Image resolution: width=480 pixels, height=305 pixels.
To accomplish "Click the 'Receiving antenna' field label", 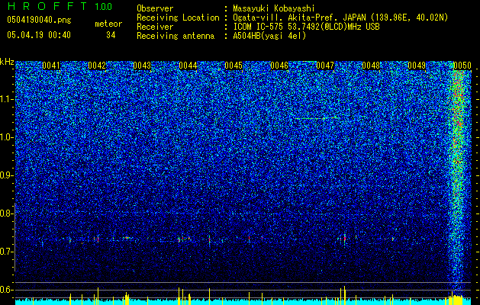I will [x=176, y=36].
